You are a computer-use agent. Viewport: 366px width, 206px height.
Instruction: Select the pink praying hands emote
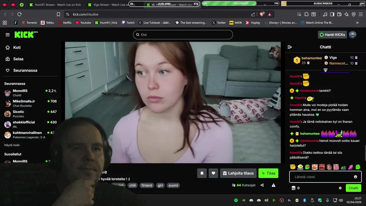351,167
